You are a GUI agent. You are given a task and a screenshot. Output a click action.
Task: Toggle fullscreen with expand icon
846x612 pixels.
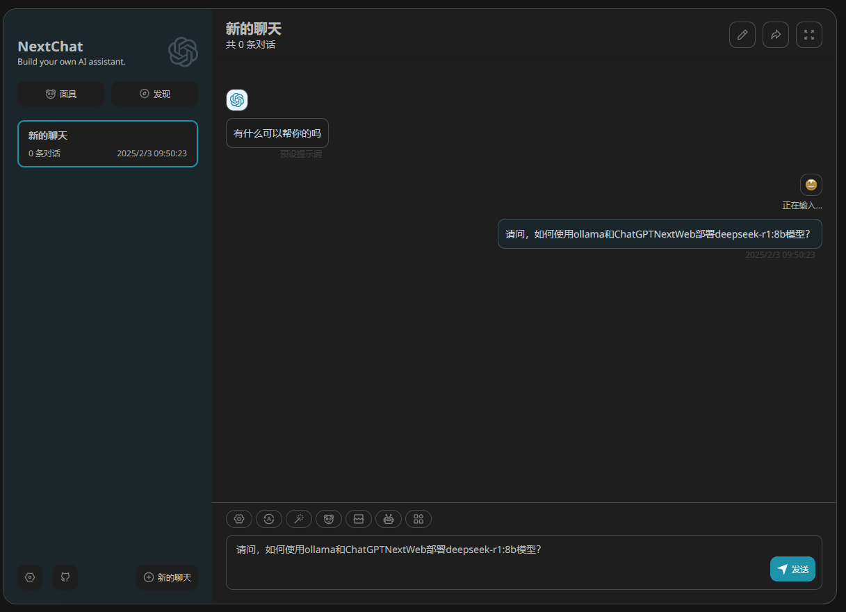808,34
